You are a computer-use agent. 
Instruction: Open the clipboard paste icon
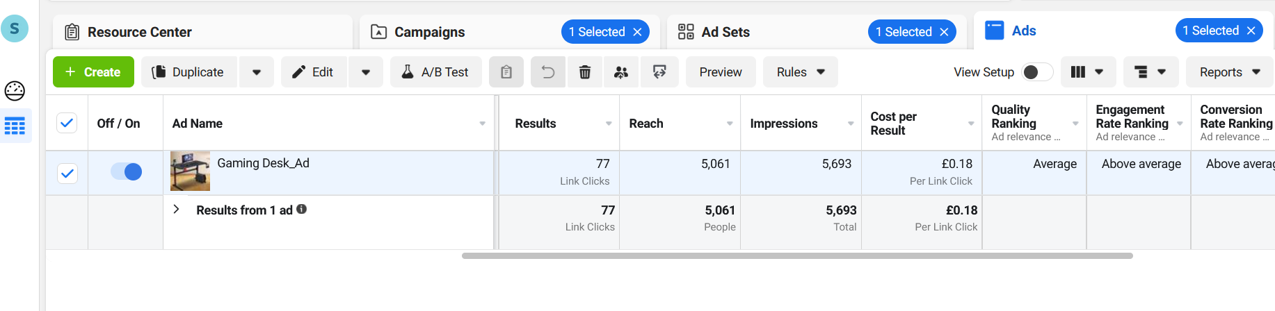(x=506, y=72)
